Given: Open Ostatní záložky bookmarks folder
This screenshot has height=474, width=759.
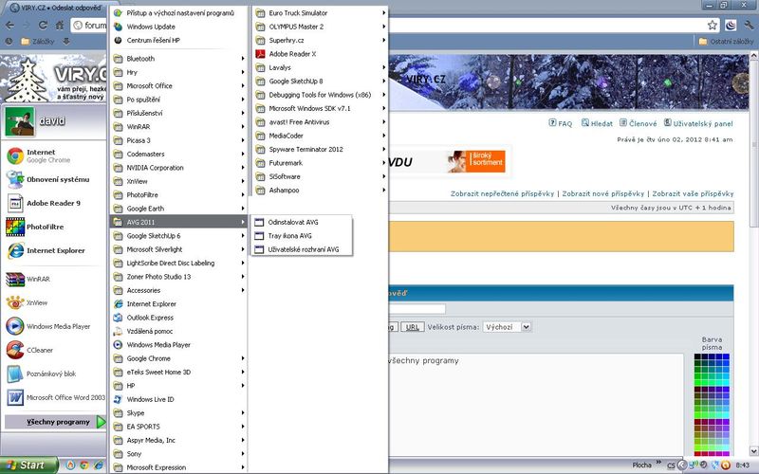Looking at the screenshot, I should coord(726,42).
